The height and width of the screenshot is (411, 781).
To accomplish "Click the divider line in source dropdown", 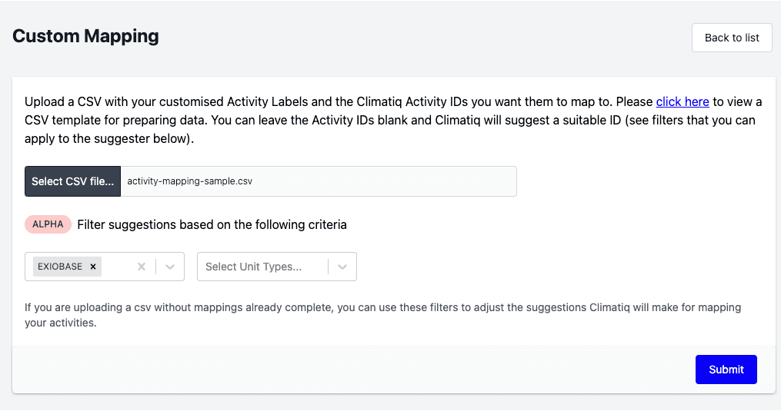I will tap(156, 267).
